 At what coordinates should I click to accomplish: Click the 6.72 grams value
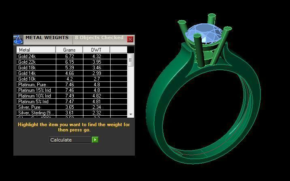coord(70,56)
